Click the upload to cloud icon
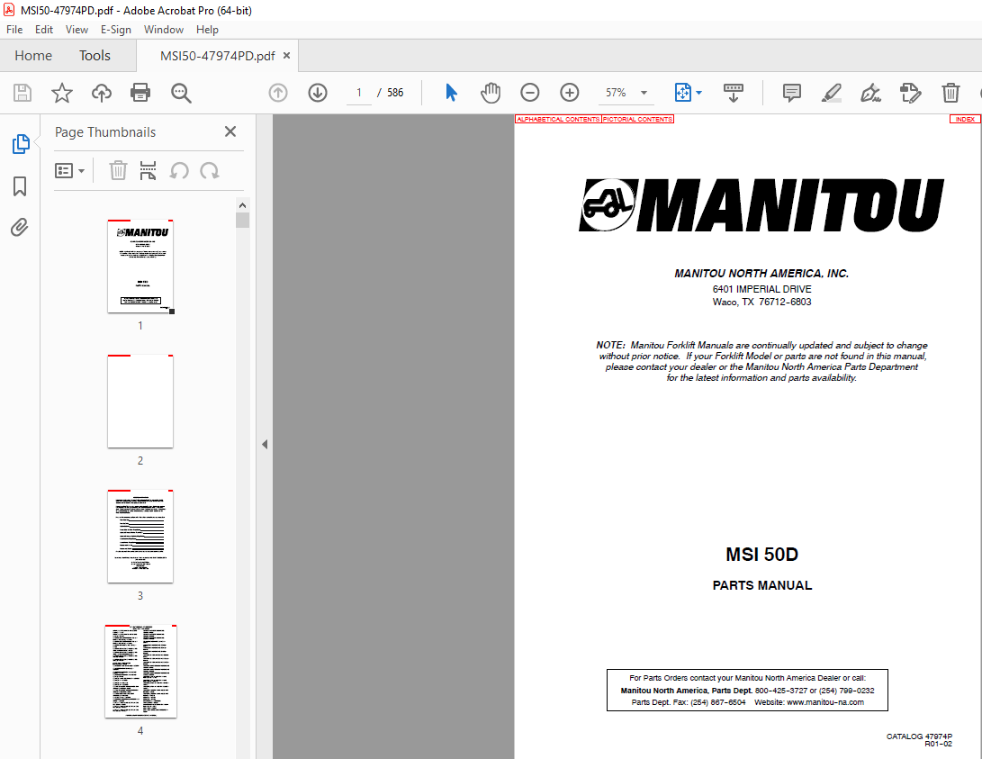 [102, 93]
